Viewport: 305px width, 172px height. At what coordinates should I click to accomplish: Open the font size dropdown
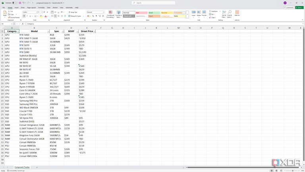pos(42,12)
